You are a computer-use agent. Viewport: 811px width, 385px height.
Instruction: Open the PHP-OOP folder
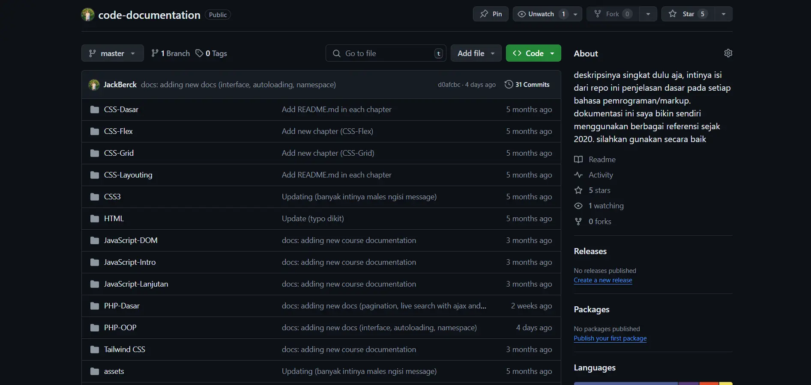tap(120, 328)
